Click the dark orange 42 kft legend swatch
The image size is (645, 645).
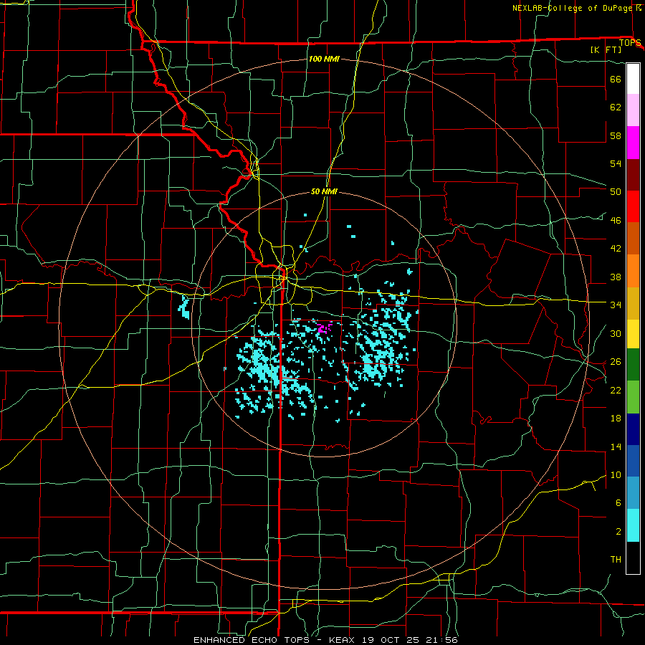coord(633,238)
